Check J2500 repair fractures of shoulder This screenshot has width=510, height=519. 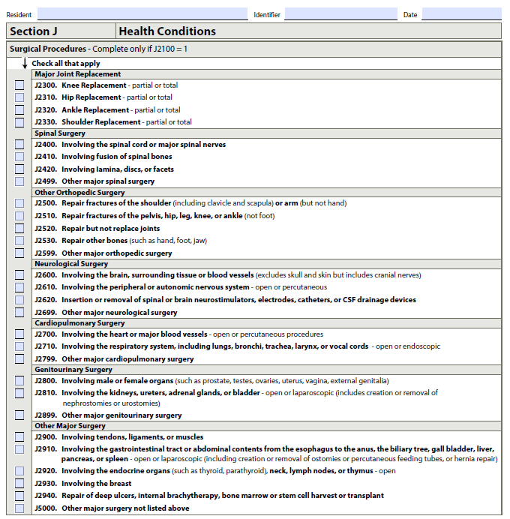(x=19, y=203)
